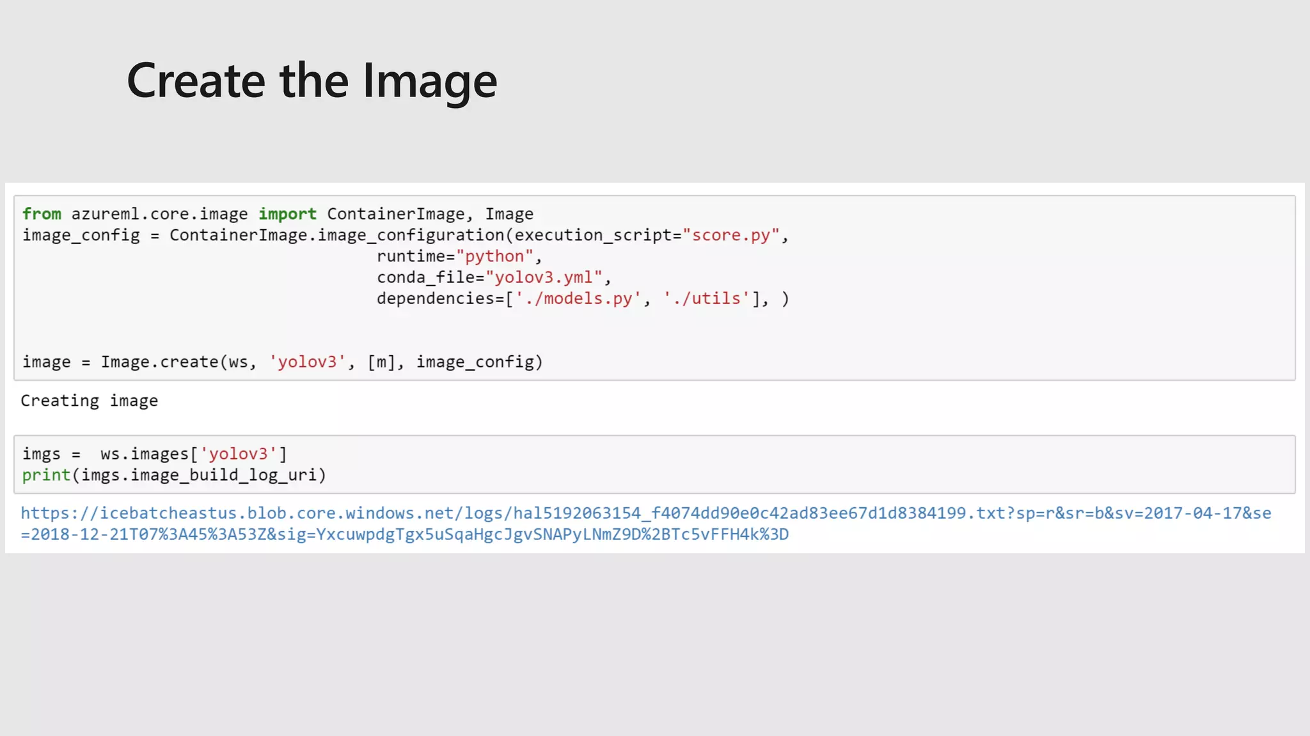Click the "score.py" string in the code

[731, 235]
